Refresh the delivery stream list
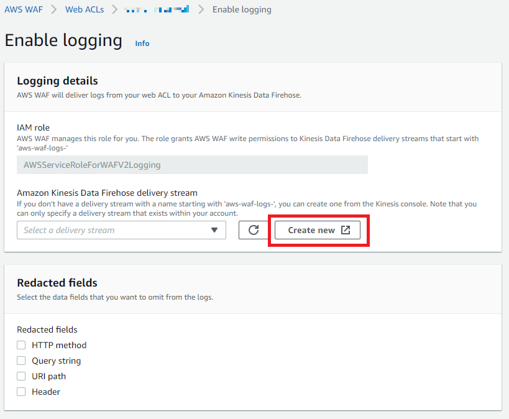 click(253, 230)
